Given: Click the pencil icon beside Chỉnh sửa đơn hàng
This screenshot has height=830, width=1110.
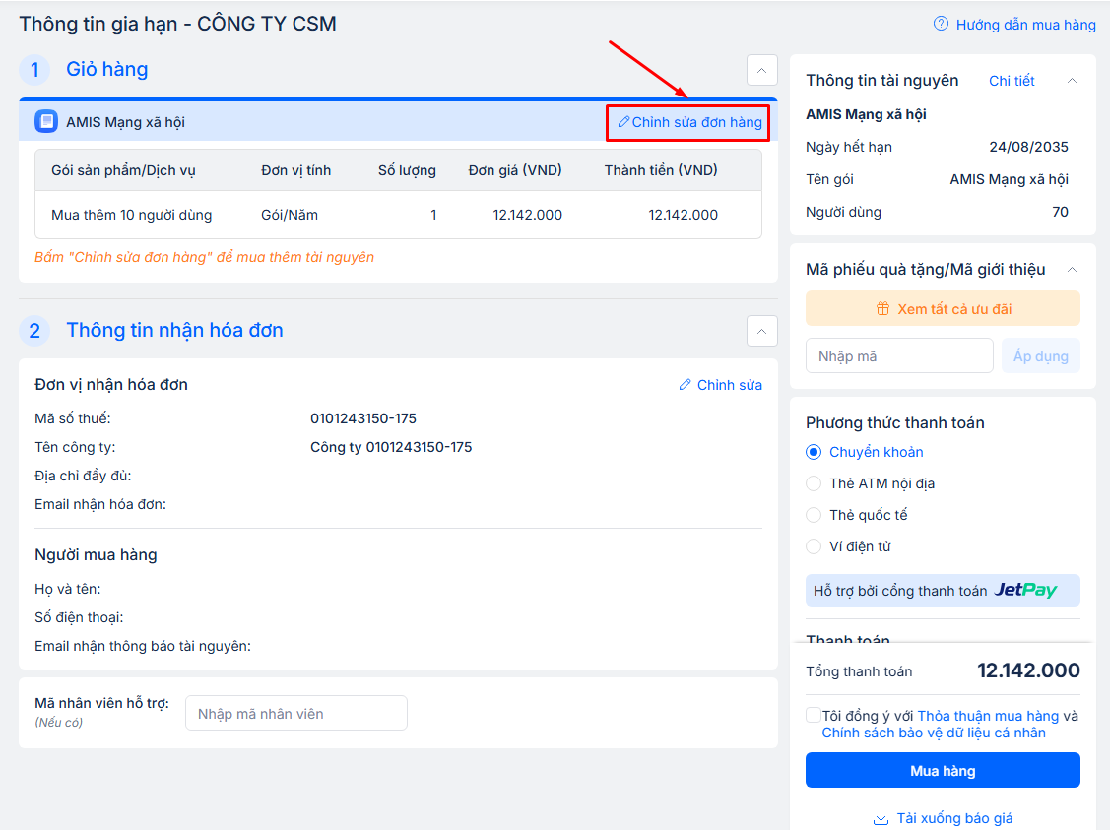Looking at the screenshot, I should coord(622,122).
